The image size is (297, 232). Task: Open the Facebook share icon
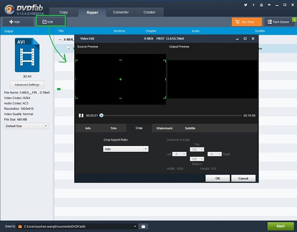253,5
